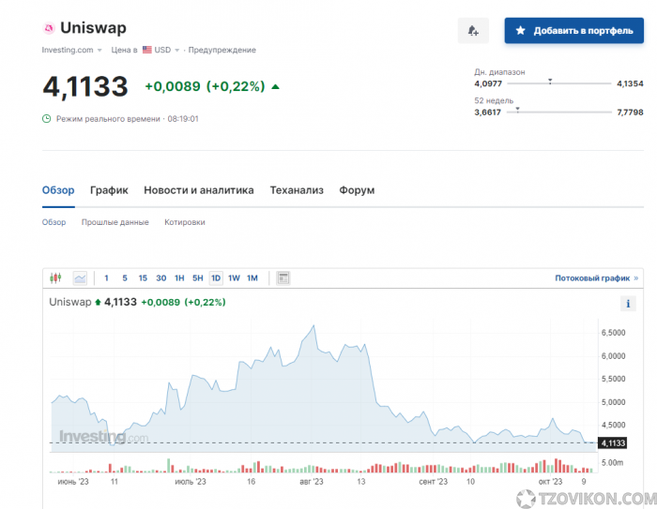The image size is (657, 509).
Task: Click the chart peak in авг '23
Action: [x=313, y=326]
